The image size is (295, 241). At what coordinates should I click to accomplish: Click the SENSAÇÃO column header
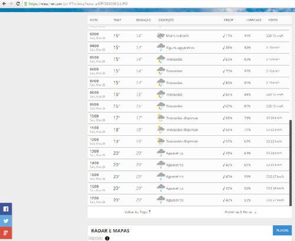(143, 20)
